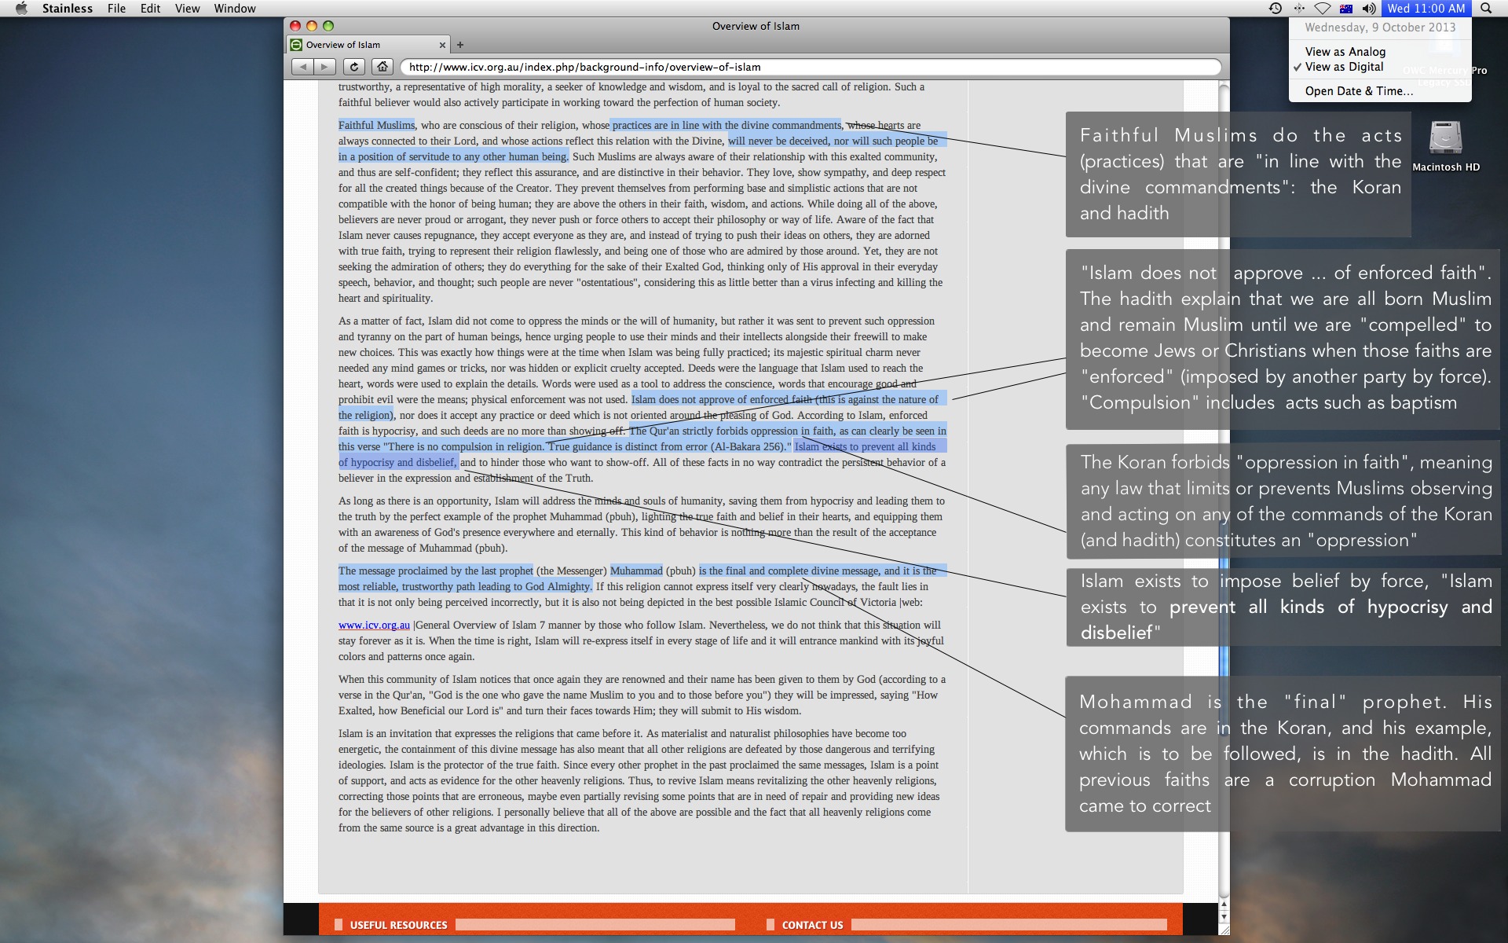Select checked View as Digital option
The width and height of the screenshot is (1508, 943).
(x=1380, y=67)
